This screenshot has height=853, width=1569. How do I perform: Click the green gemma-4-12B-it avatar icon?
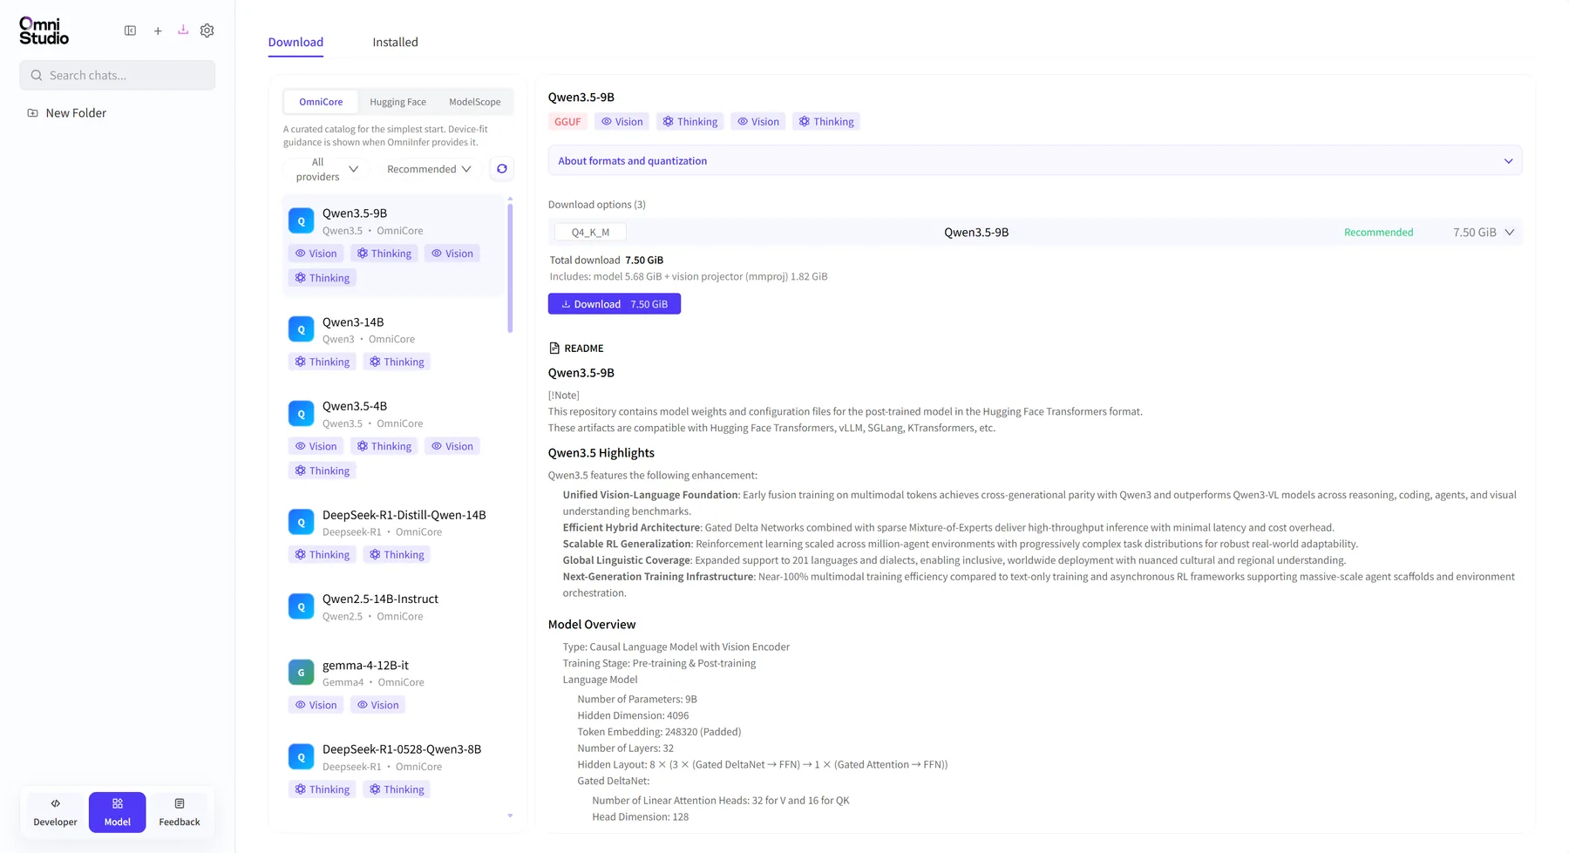point(302,673)
